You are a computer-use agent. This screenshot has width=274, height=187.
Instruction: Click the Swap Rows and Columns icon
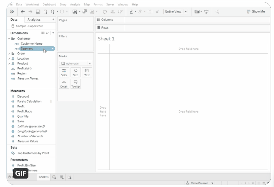(105, 12)
